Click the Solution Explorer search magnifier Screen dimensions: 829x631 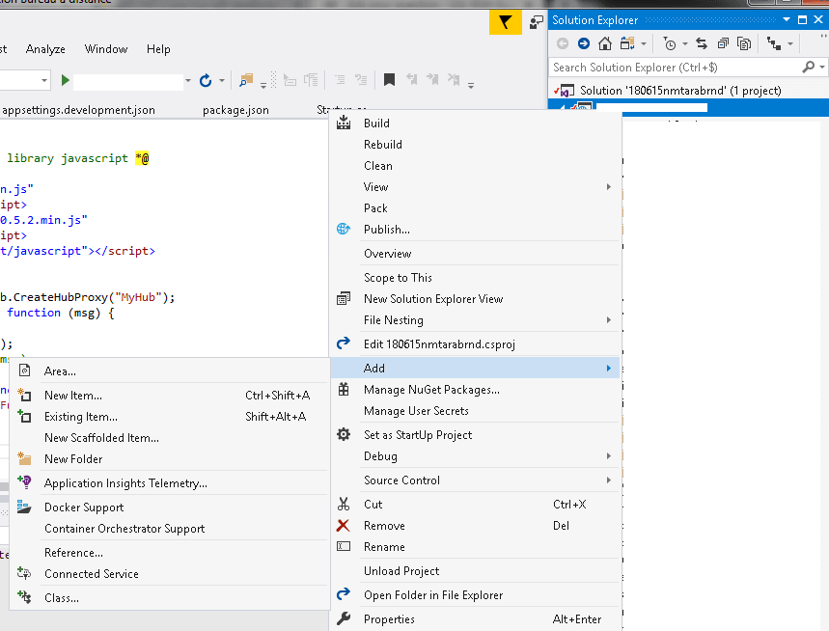pyautogui.click(x=808, y=68)
